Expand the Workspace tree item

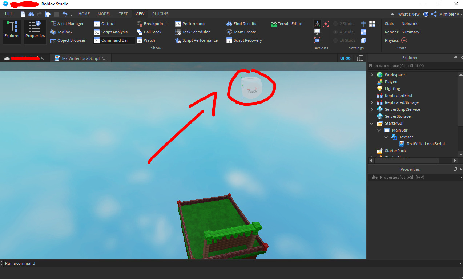[371, 74]
